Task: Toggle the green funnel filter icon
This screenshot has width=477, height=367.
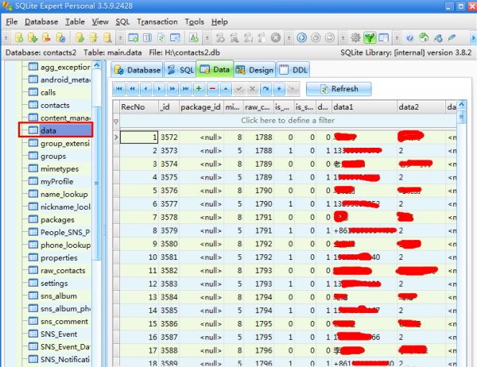Action: pos(370,37)
